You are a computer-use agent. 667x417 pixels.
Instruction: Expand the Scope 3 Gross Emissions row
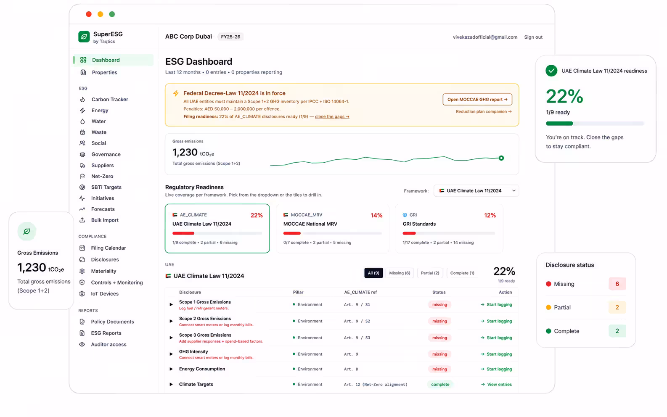click(x=171, y=338)
